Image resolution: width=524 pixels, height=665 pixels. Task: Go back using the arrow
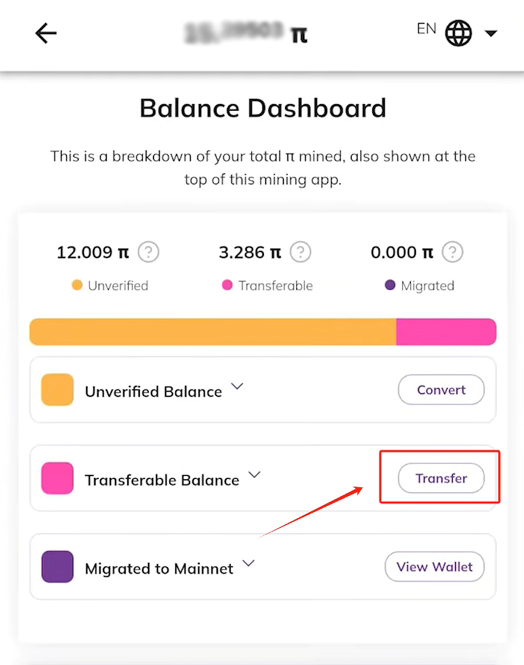pyautogui.click(x=45, y=34)
